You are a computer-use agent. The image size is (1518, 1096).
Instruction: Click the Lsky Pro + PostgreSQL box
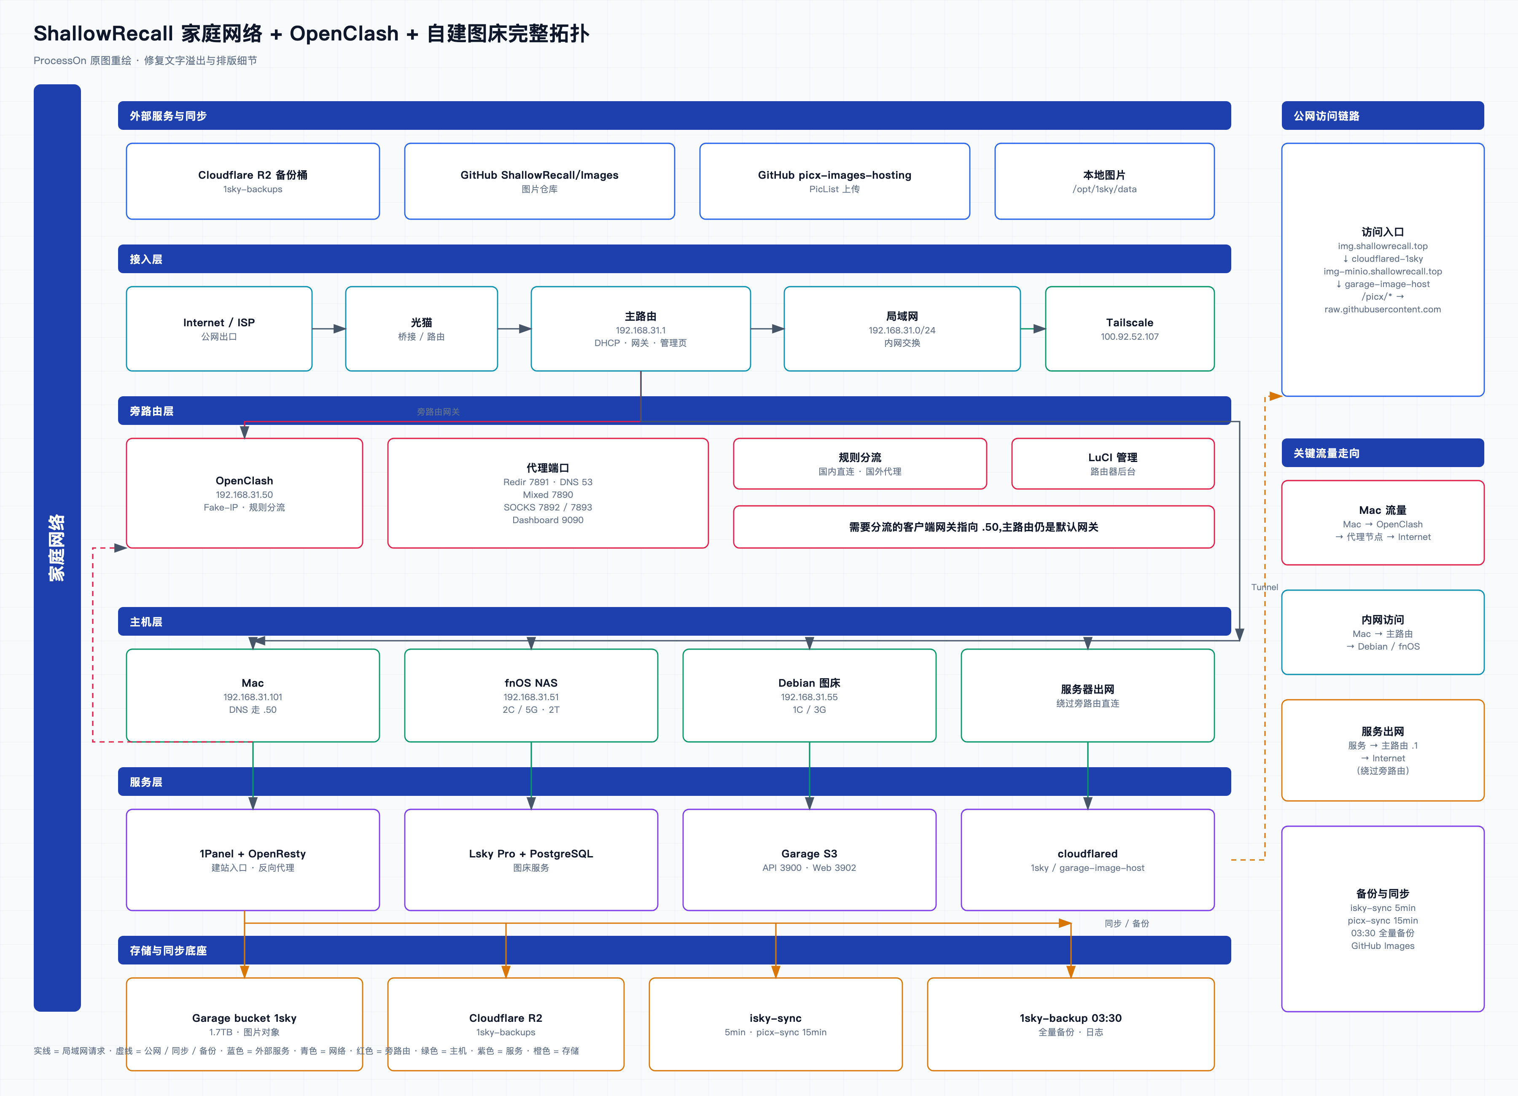531,860
